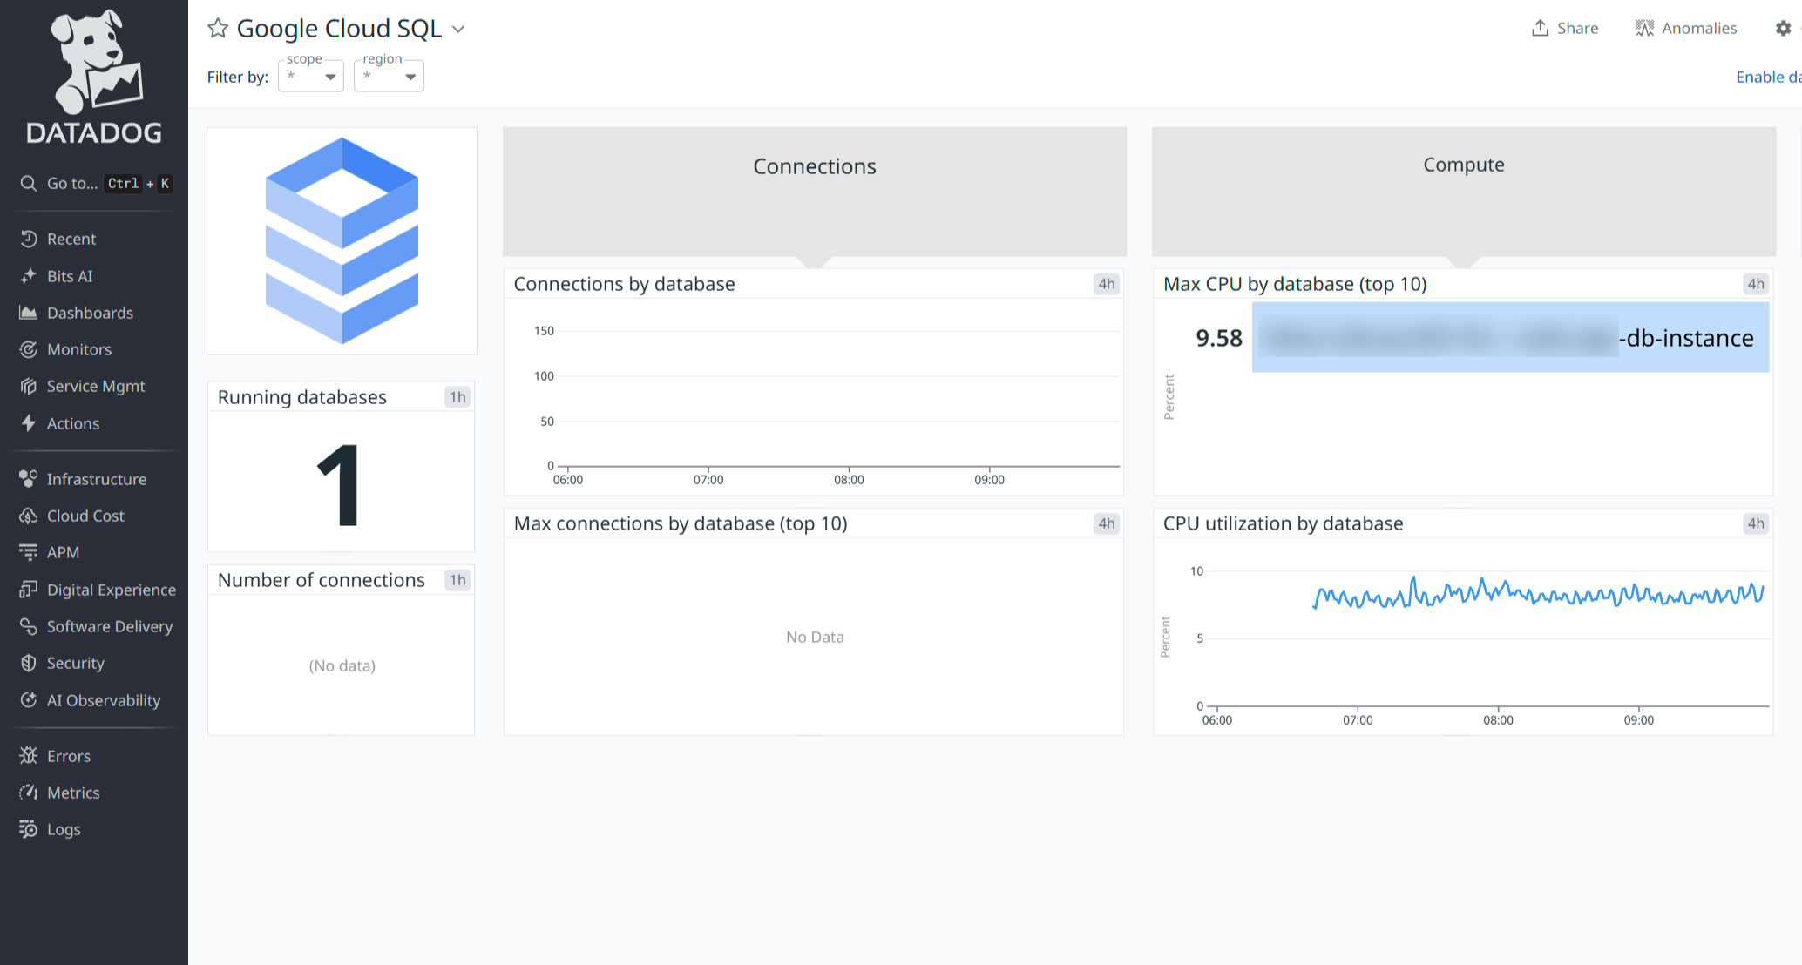Click the Anomalies button
Image resolution: width=1802 pixels, height=965 pixels.
pyautogui.click(x=1686, y=28)
